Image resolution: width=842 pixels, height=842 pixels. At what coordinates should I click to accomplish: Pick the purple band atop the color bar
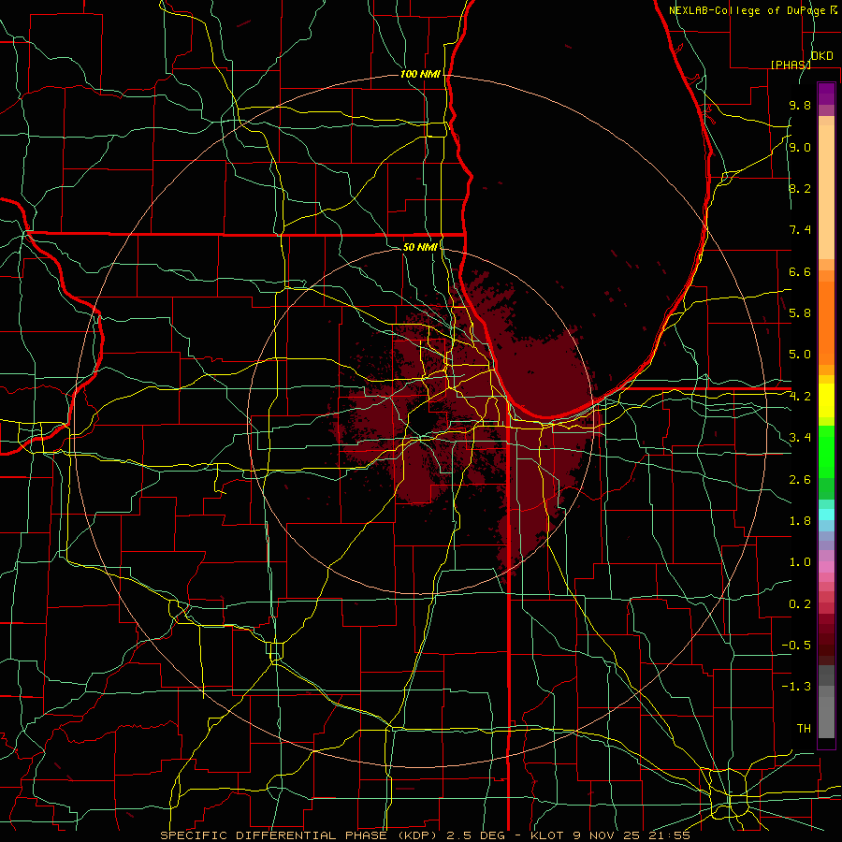point(826,94)
